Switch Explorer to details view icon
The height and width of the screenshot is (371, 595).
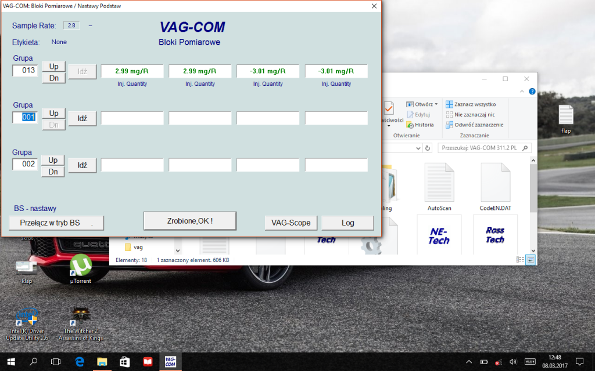(520, 260)
